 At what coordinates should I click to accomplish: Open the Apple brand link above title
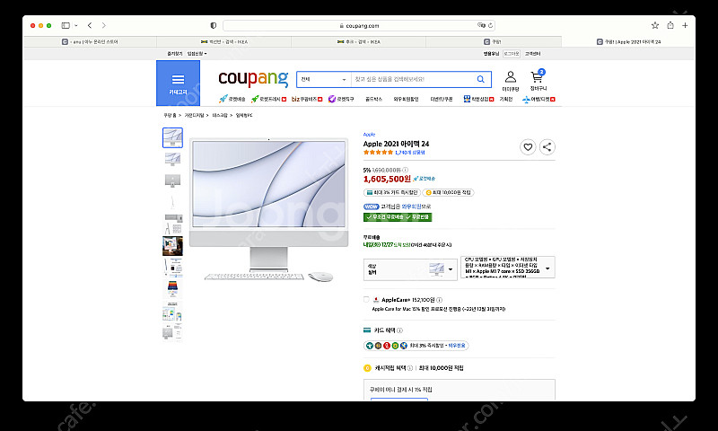pos(369,135)
